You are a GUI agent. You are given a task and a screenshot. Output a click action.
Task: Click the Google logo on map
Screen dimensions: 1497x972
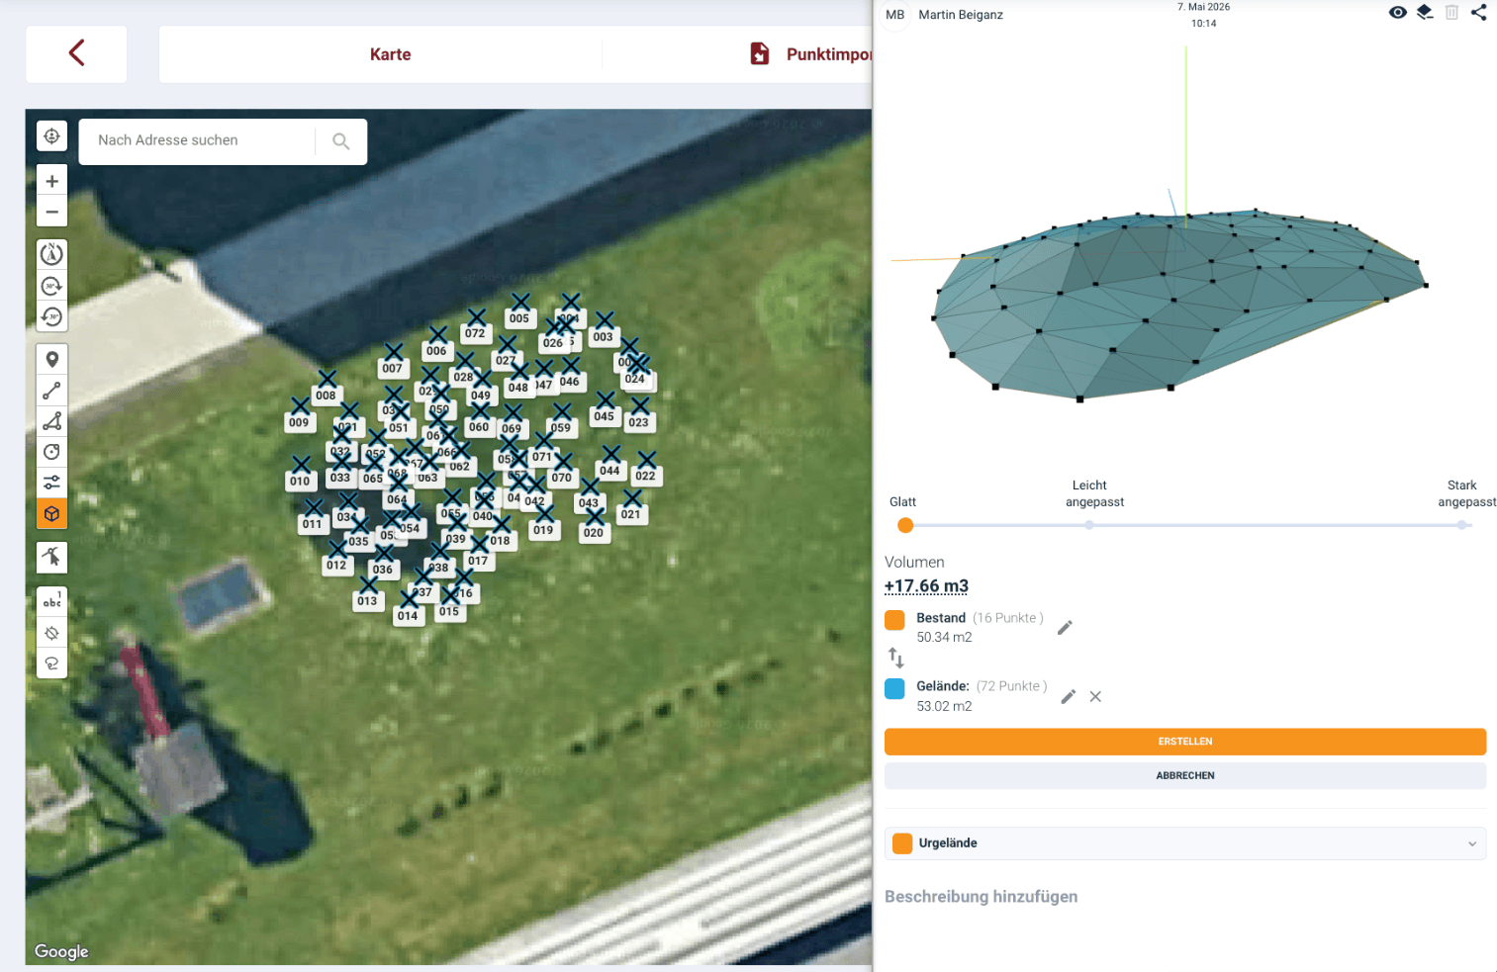61,951
